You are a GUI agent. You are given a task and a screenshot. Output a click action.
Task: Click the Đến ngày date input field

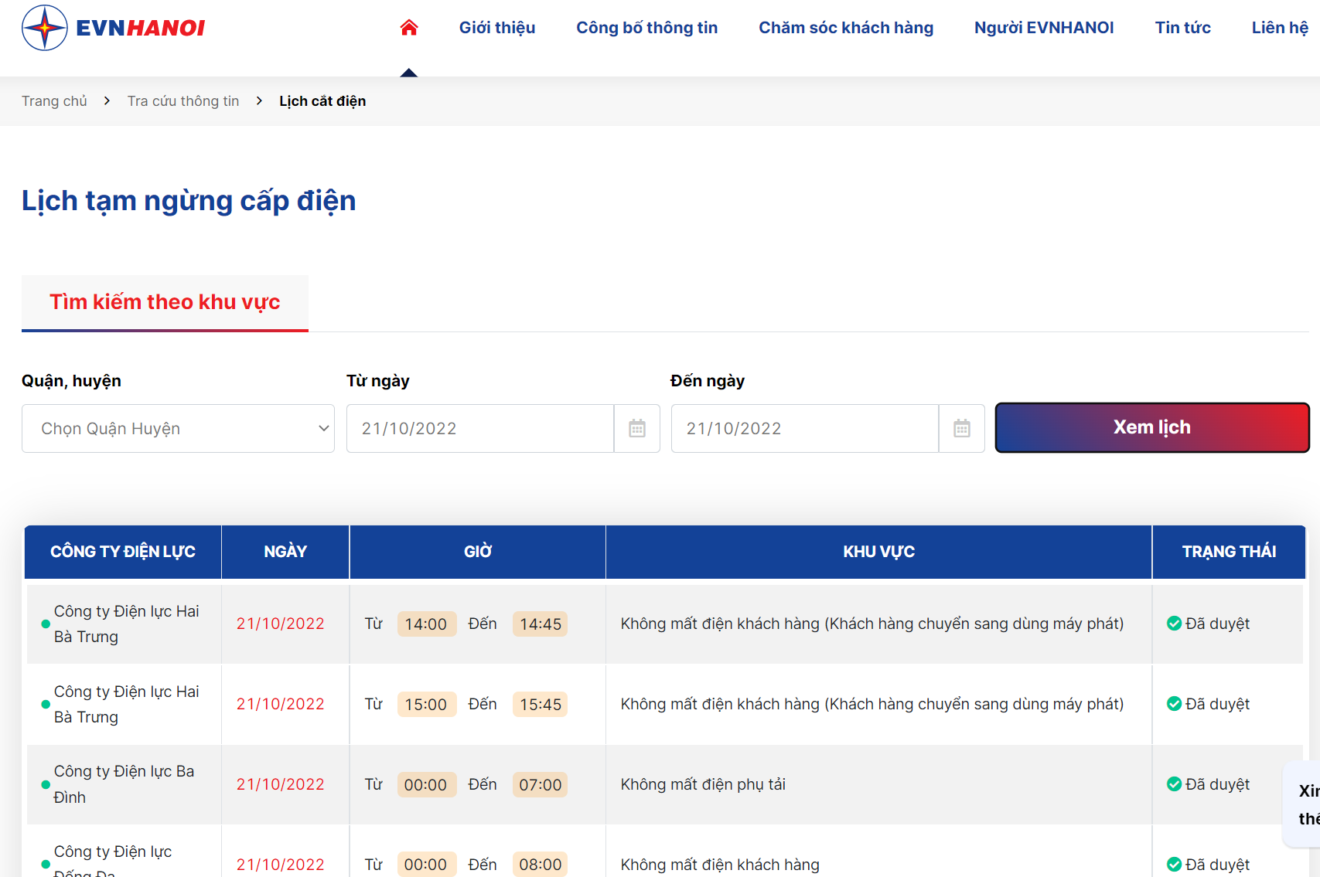805,428
